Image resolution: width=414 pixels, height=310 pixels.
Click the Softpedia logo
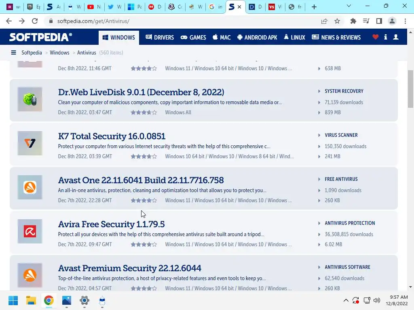click(x=40, y=37)
